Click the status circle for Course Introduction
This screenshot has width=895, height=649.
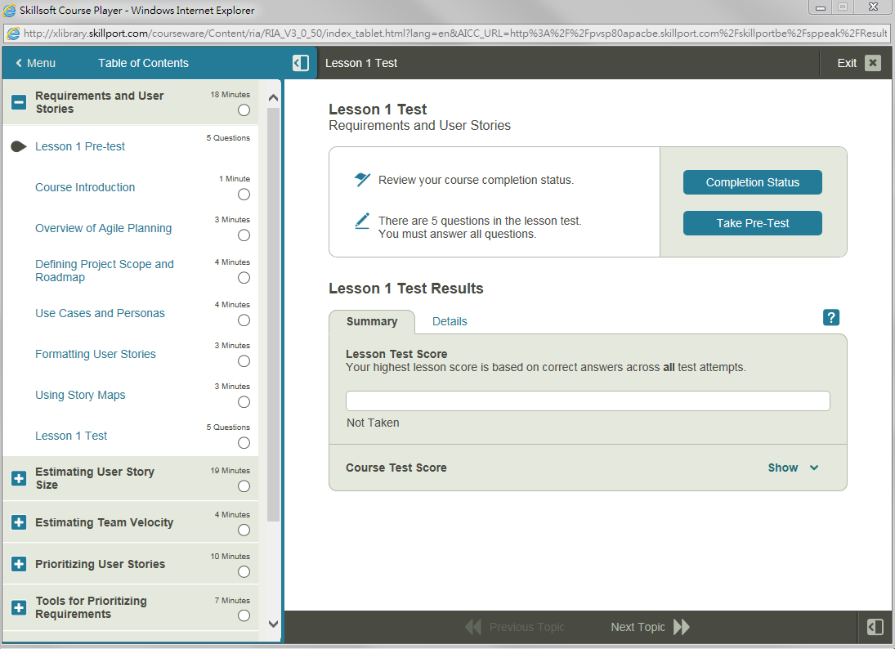pyautogui.click(x=244, y=195)
